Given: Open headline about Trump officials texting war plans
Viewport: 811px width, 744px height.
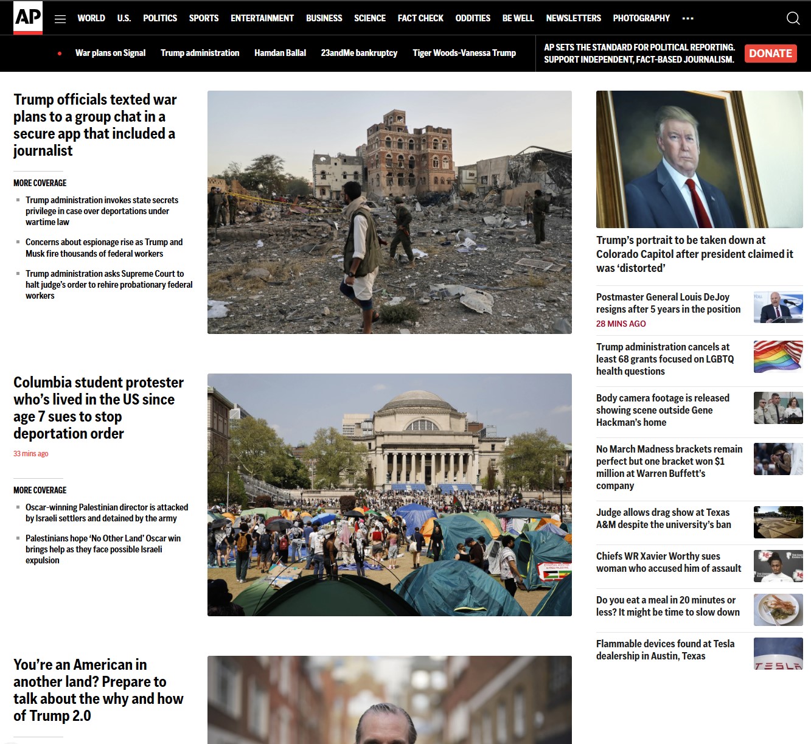Looking at the screenshot, I should pos(95,125).
